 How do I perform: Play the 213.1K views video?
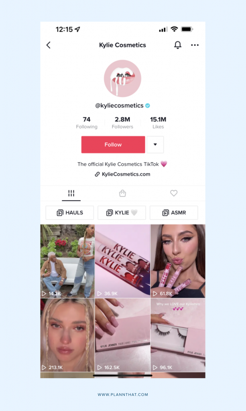[67, 335]
